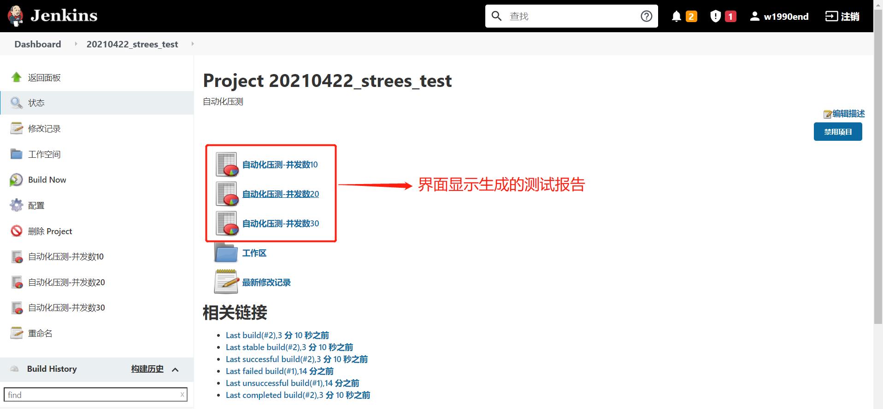Open sidebar item 自动化压测-并发数20
883x409 pixels.
coord(66,282)
